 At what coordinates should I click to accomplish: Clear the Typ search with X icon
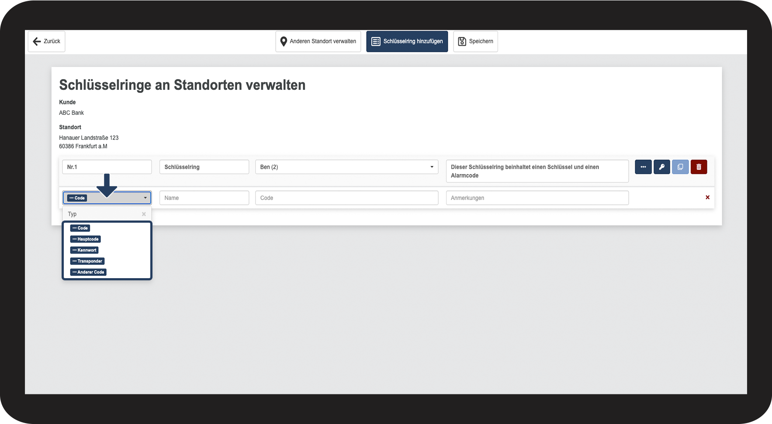[144, 214]
